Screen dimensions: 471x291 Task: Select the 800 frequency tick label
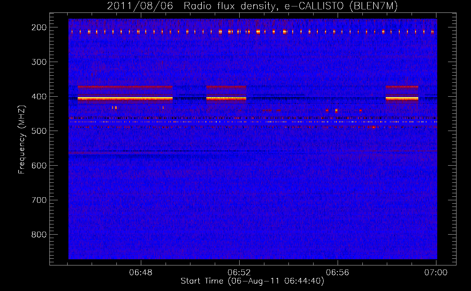pos(39,235)
